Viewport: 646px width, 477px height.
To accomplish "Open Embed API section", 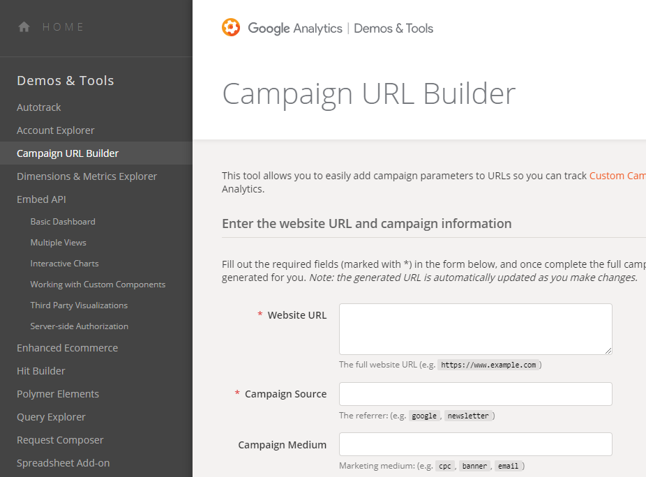I will coord(41,199).
